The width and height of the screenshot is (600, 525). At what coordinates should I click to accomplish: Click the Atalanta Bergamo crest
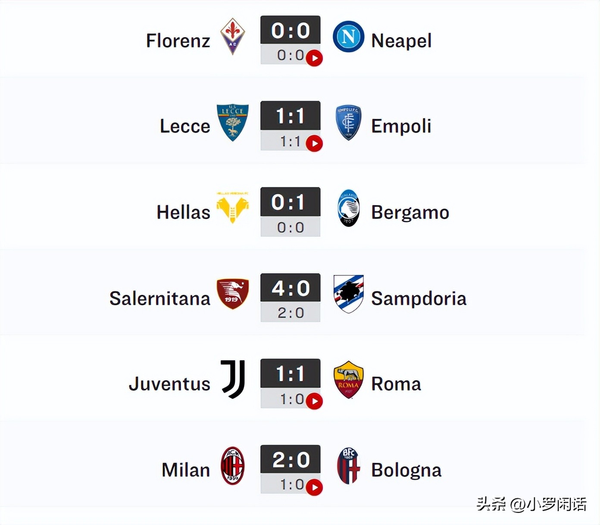tap(348, 208)
